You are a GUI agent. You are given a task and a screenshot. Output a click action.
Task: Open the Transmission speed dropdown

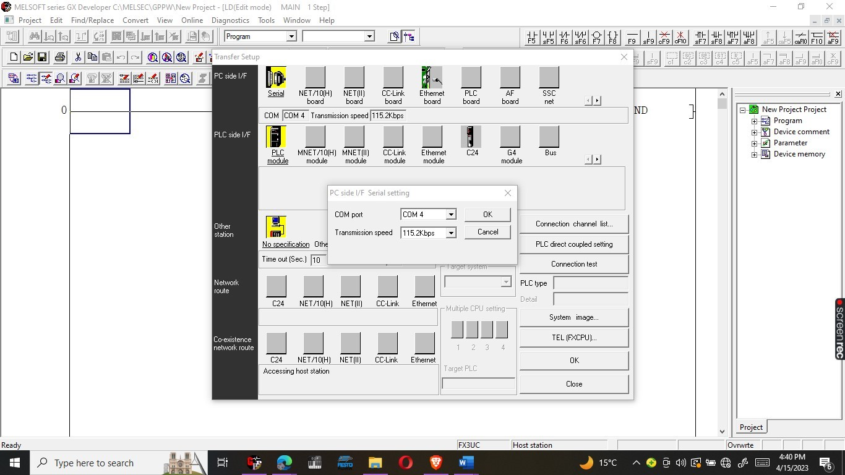click(x=451, y=233)
